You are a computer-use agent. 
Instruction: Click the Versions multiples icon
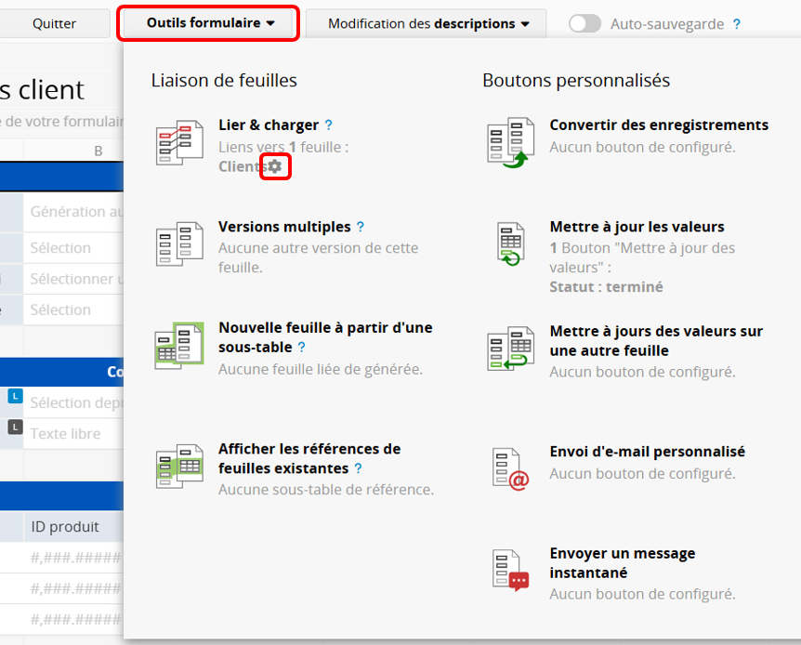click(179, 244)
